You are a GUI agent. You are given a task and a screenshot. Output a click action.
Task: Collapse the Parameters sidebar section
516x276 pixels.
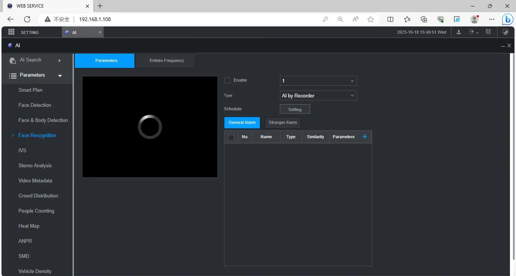(60, 76)
